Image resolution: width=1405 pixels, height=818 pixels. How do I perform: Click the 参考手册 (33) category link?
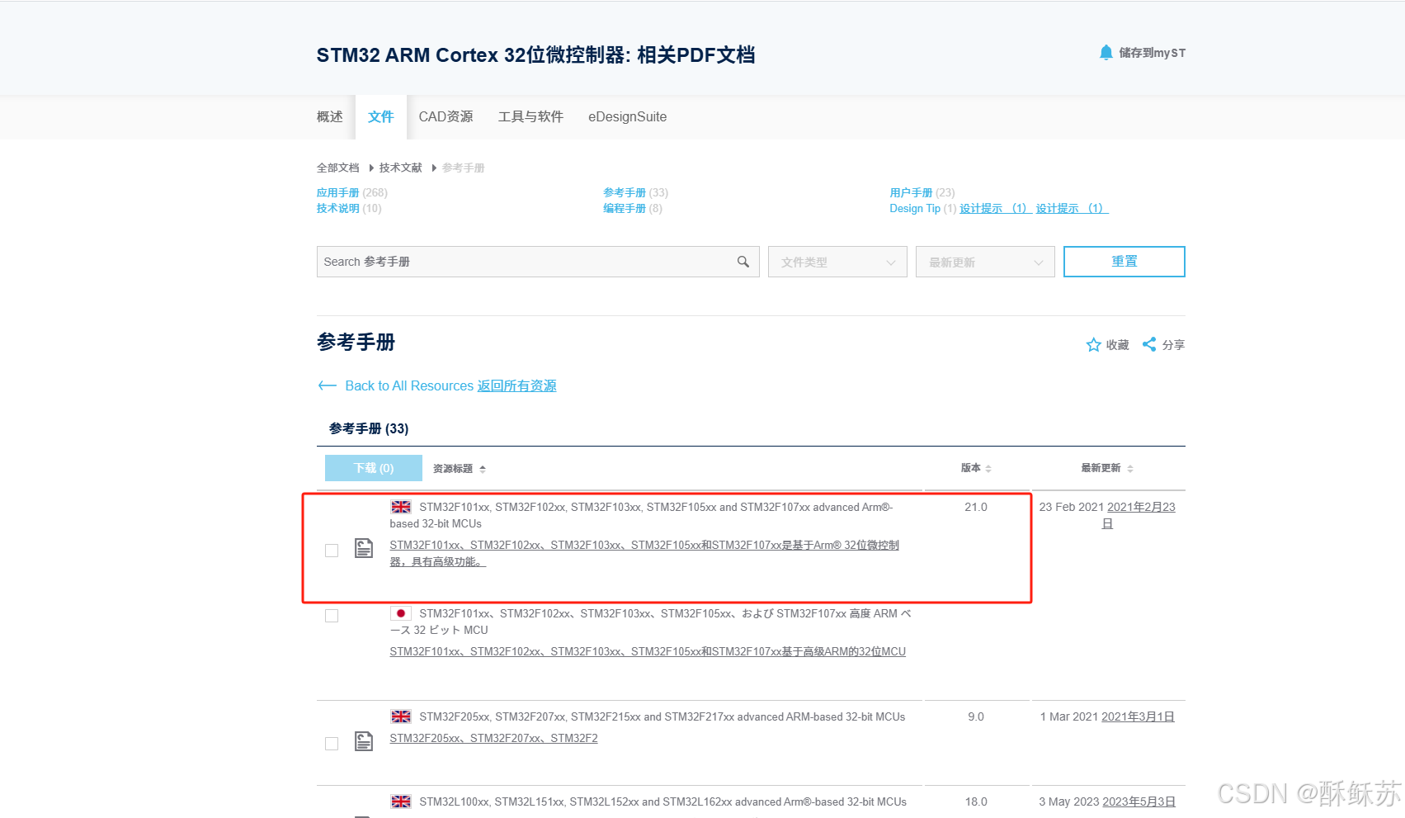pyautogui.click(x=635, y=192)
